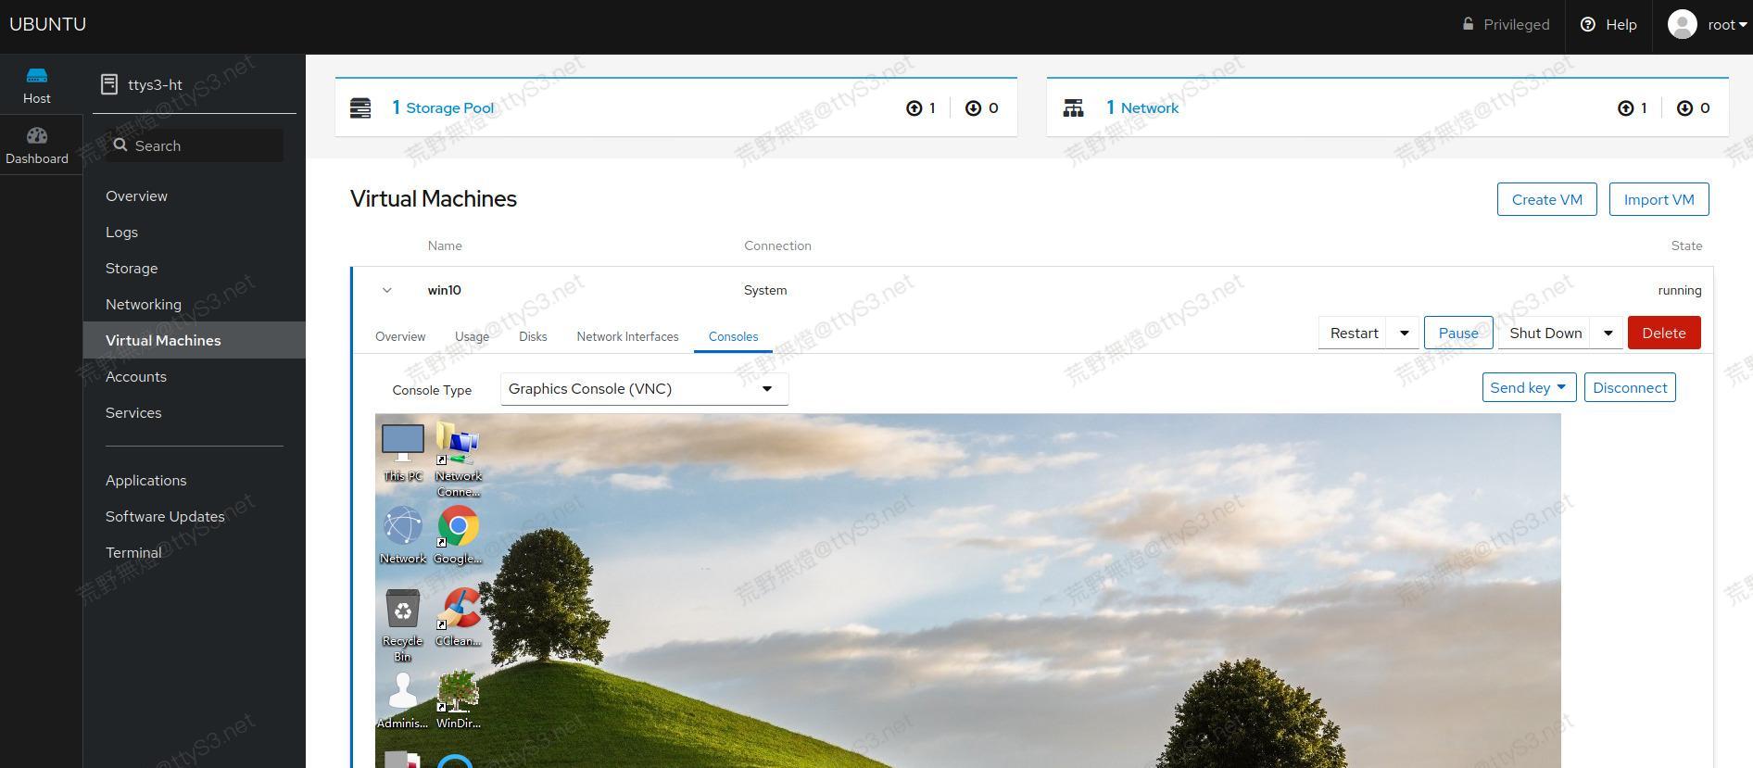The image size is (1753, 768).
Task: Open Applications in the sidebar
Action: pos(145,481)
